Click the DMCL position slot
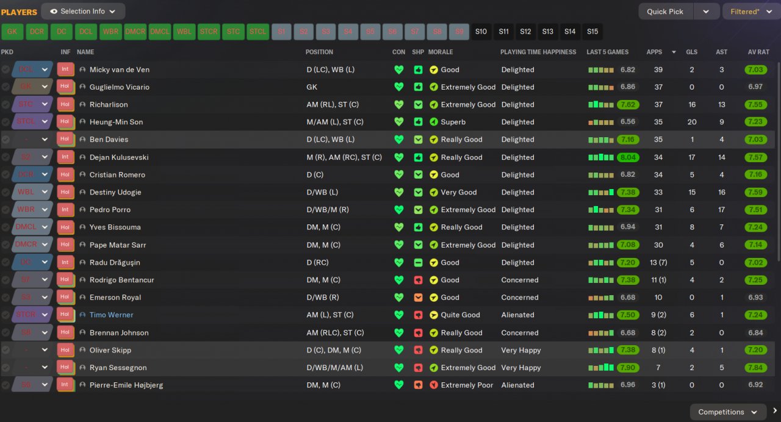Screen dimensions: 781x422 click(x=160, y=31)
